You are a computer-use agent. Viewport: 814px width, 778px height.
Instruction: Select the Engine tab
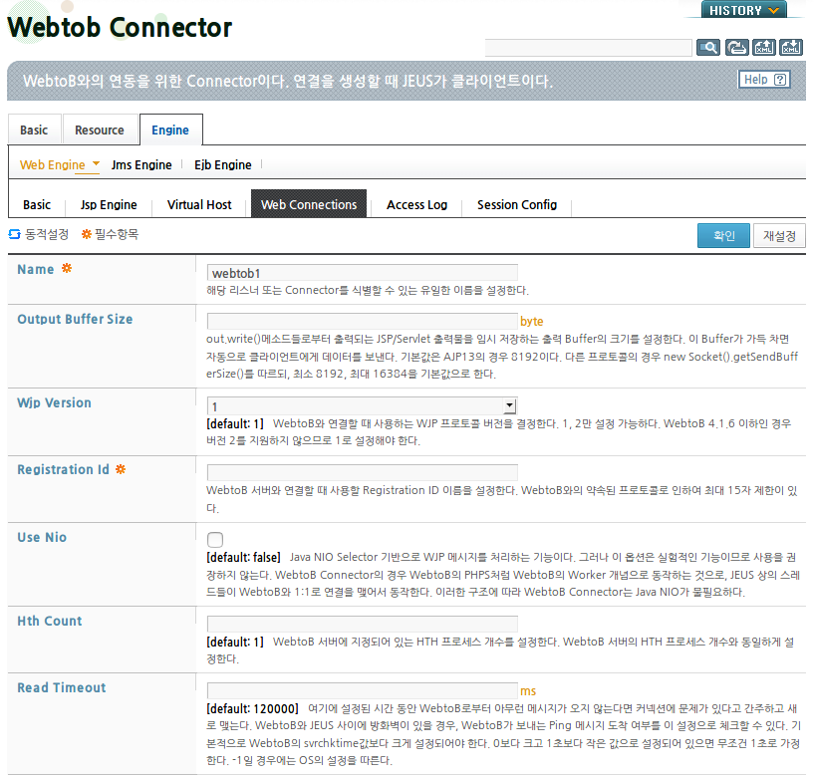170,130
